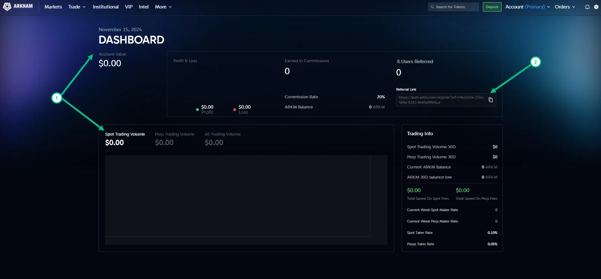The height and width of the screenshot is (279, 601).
Task: Open the Institutional menu item
Action: pyautogui.click(x=106, y=7)
